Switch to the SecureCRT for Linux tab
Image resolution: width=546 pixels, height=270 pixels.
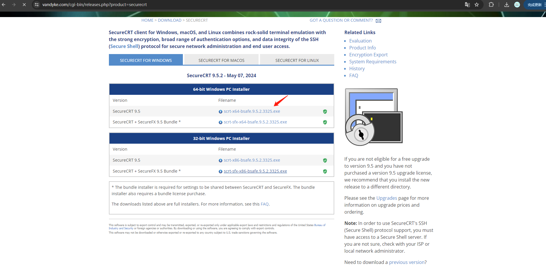click(x=297, y=60)
